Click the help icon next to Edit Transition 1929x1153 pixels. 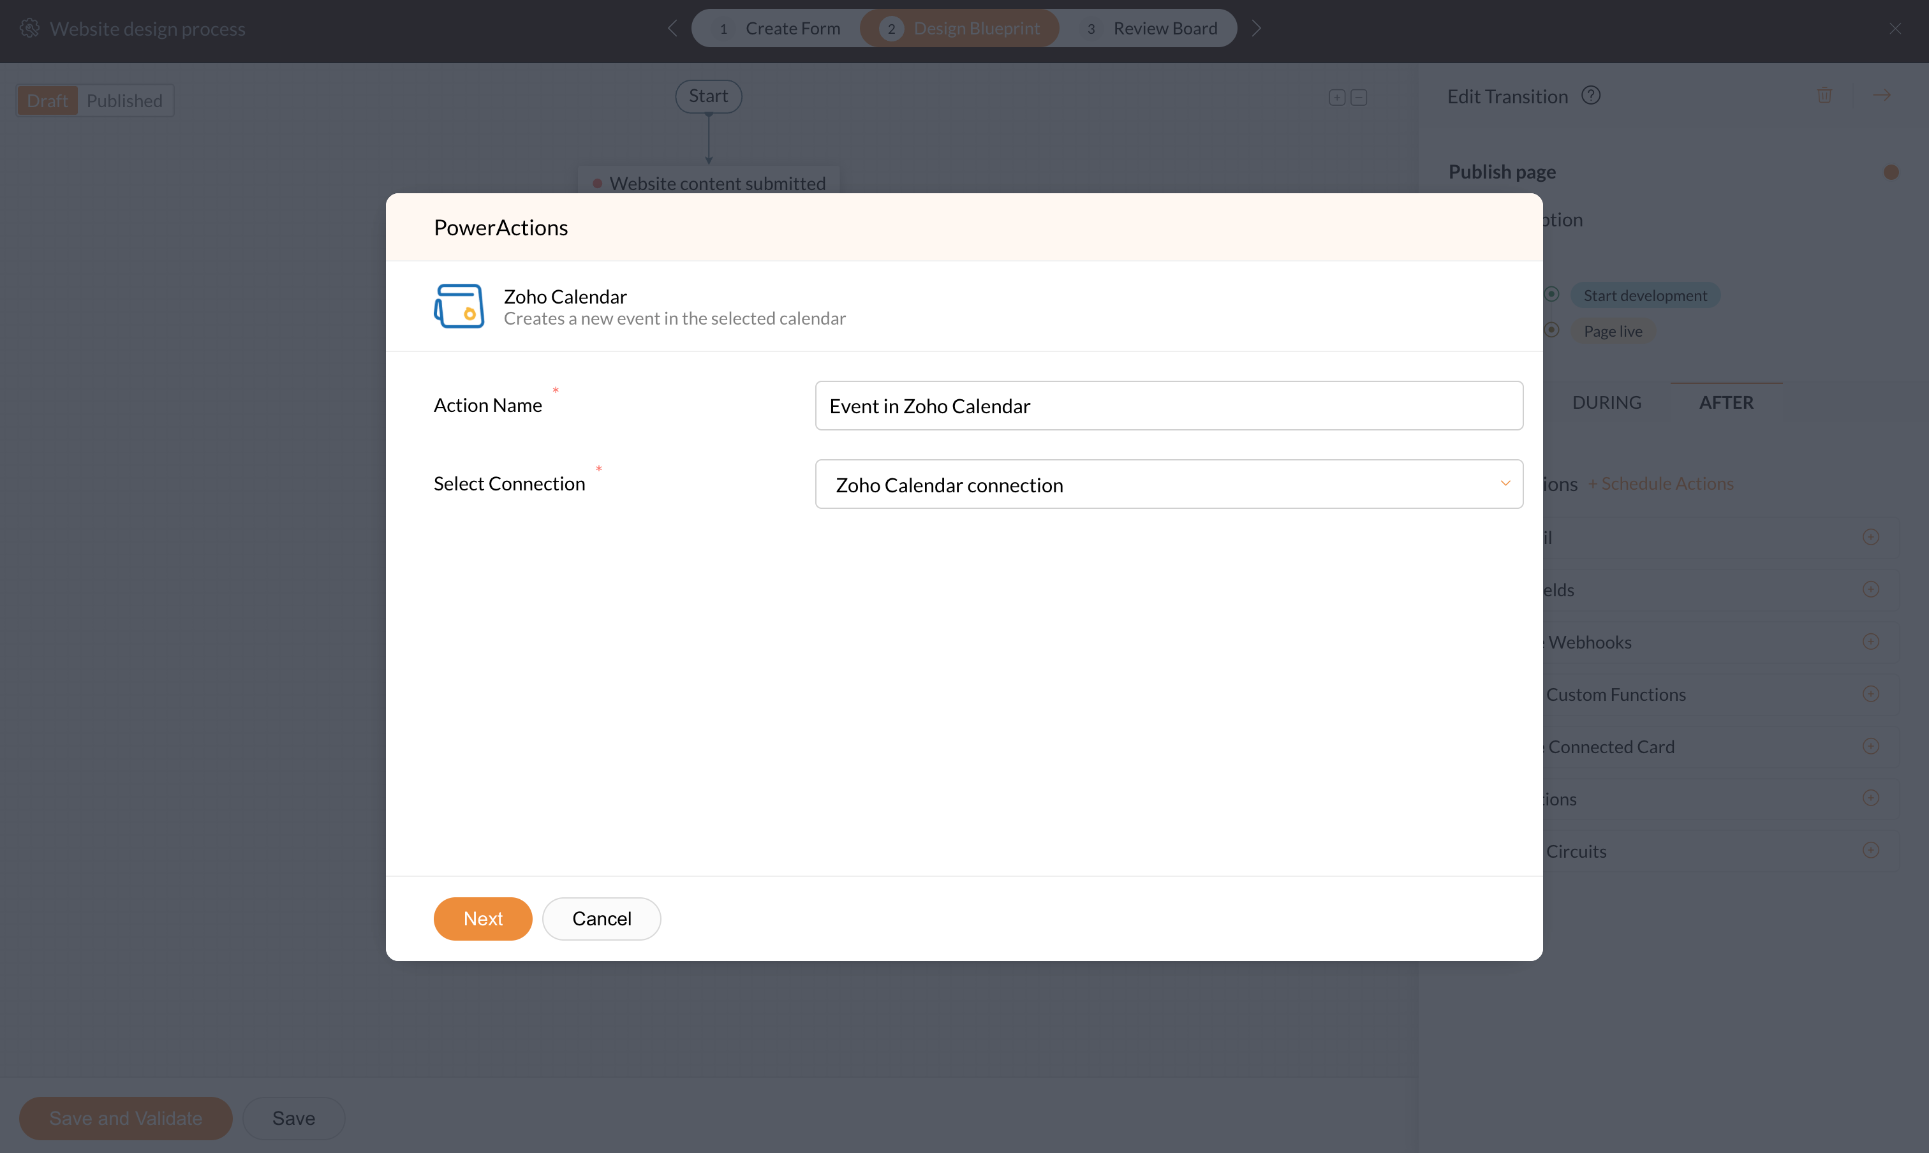1590,96
